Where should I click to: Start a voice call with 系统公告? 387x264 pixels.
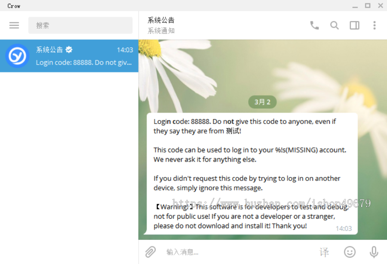click(x=314, y=25)
